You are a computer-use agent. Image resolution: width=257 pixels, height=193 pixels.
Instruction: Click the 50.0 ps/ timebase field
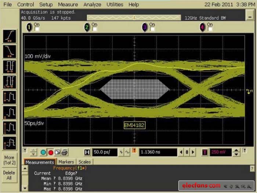pyautogui.click(x=105, y=152)
